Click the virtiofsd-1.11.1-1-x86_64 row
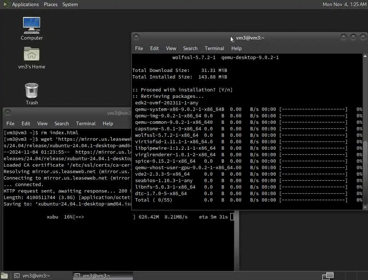This screenshot has height=280, width=368. (x=249, y=142)
